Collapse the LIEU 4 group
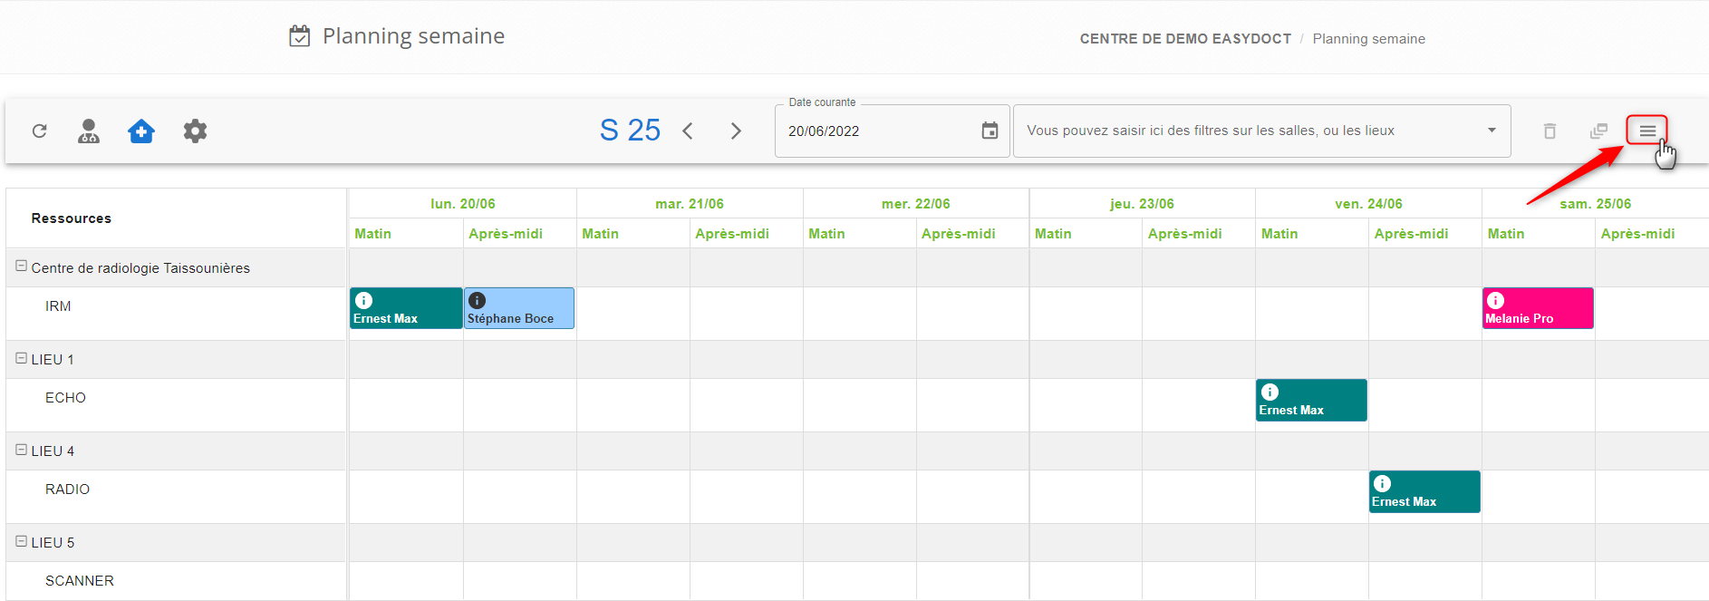Image resolution: width=1709 pixels, height=601 pixels. tap(21, 450)
